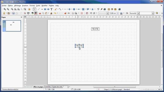This screenshot has height=92, width=164.
Task: Toggle the Extrusion on/off icon
Action: (x=119, y=9)
